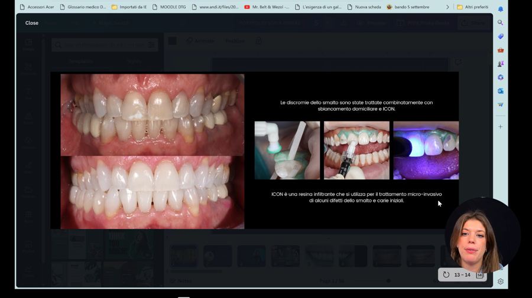532x298 pixels.
Task: Click the ICON syringe application photo
Action: (x=356, y=150)
